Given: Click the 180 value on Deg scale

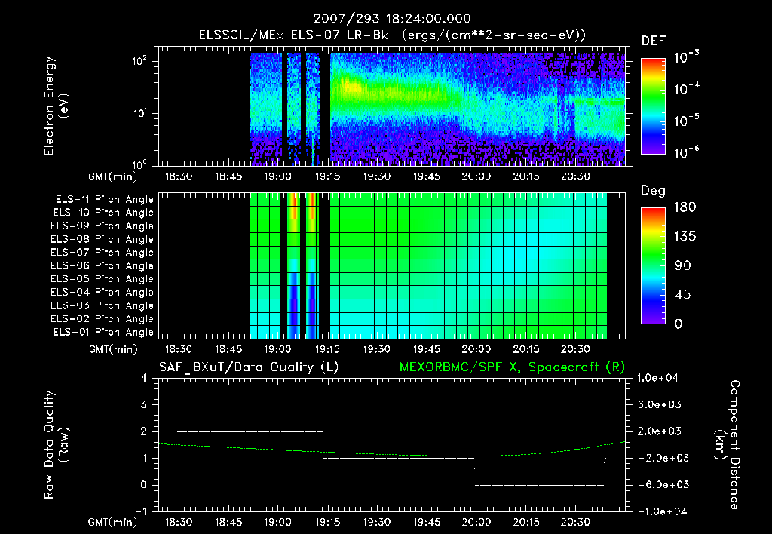Looking at the screenshot, I should click(x=685, y=207).
